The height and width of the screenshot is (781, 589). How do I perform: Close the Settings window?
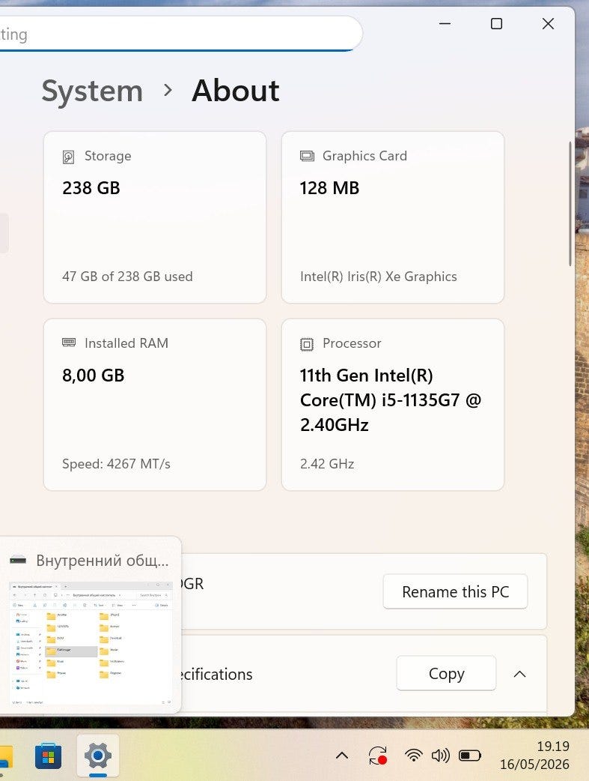[548, 23]
